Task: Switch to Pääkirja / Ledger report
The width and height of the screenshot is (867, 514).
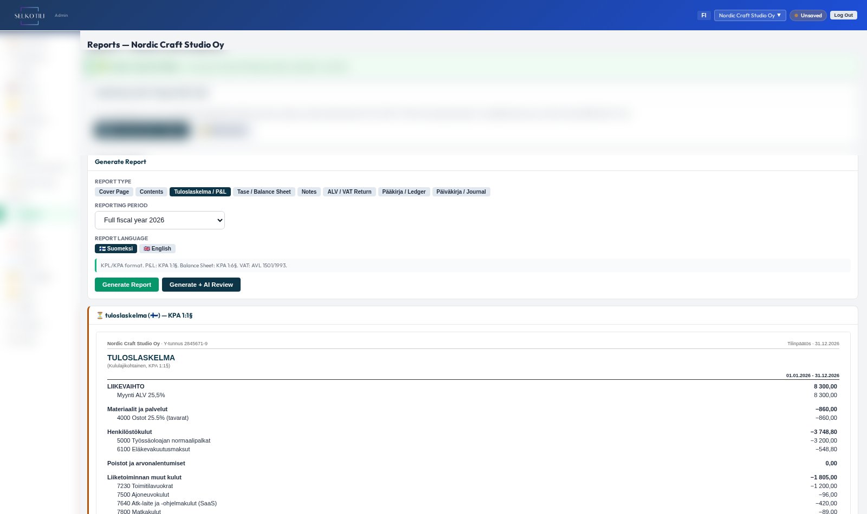Action: coord(404,192)
